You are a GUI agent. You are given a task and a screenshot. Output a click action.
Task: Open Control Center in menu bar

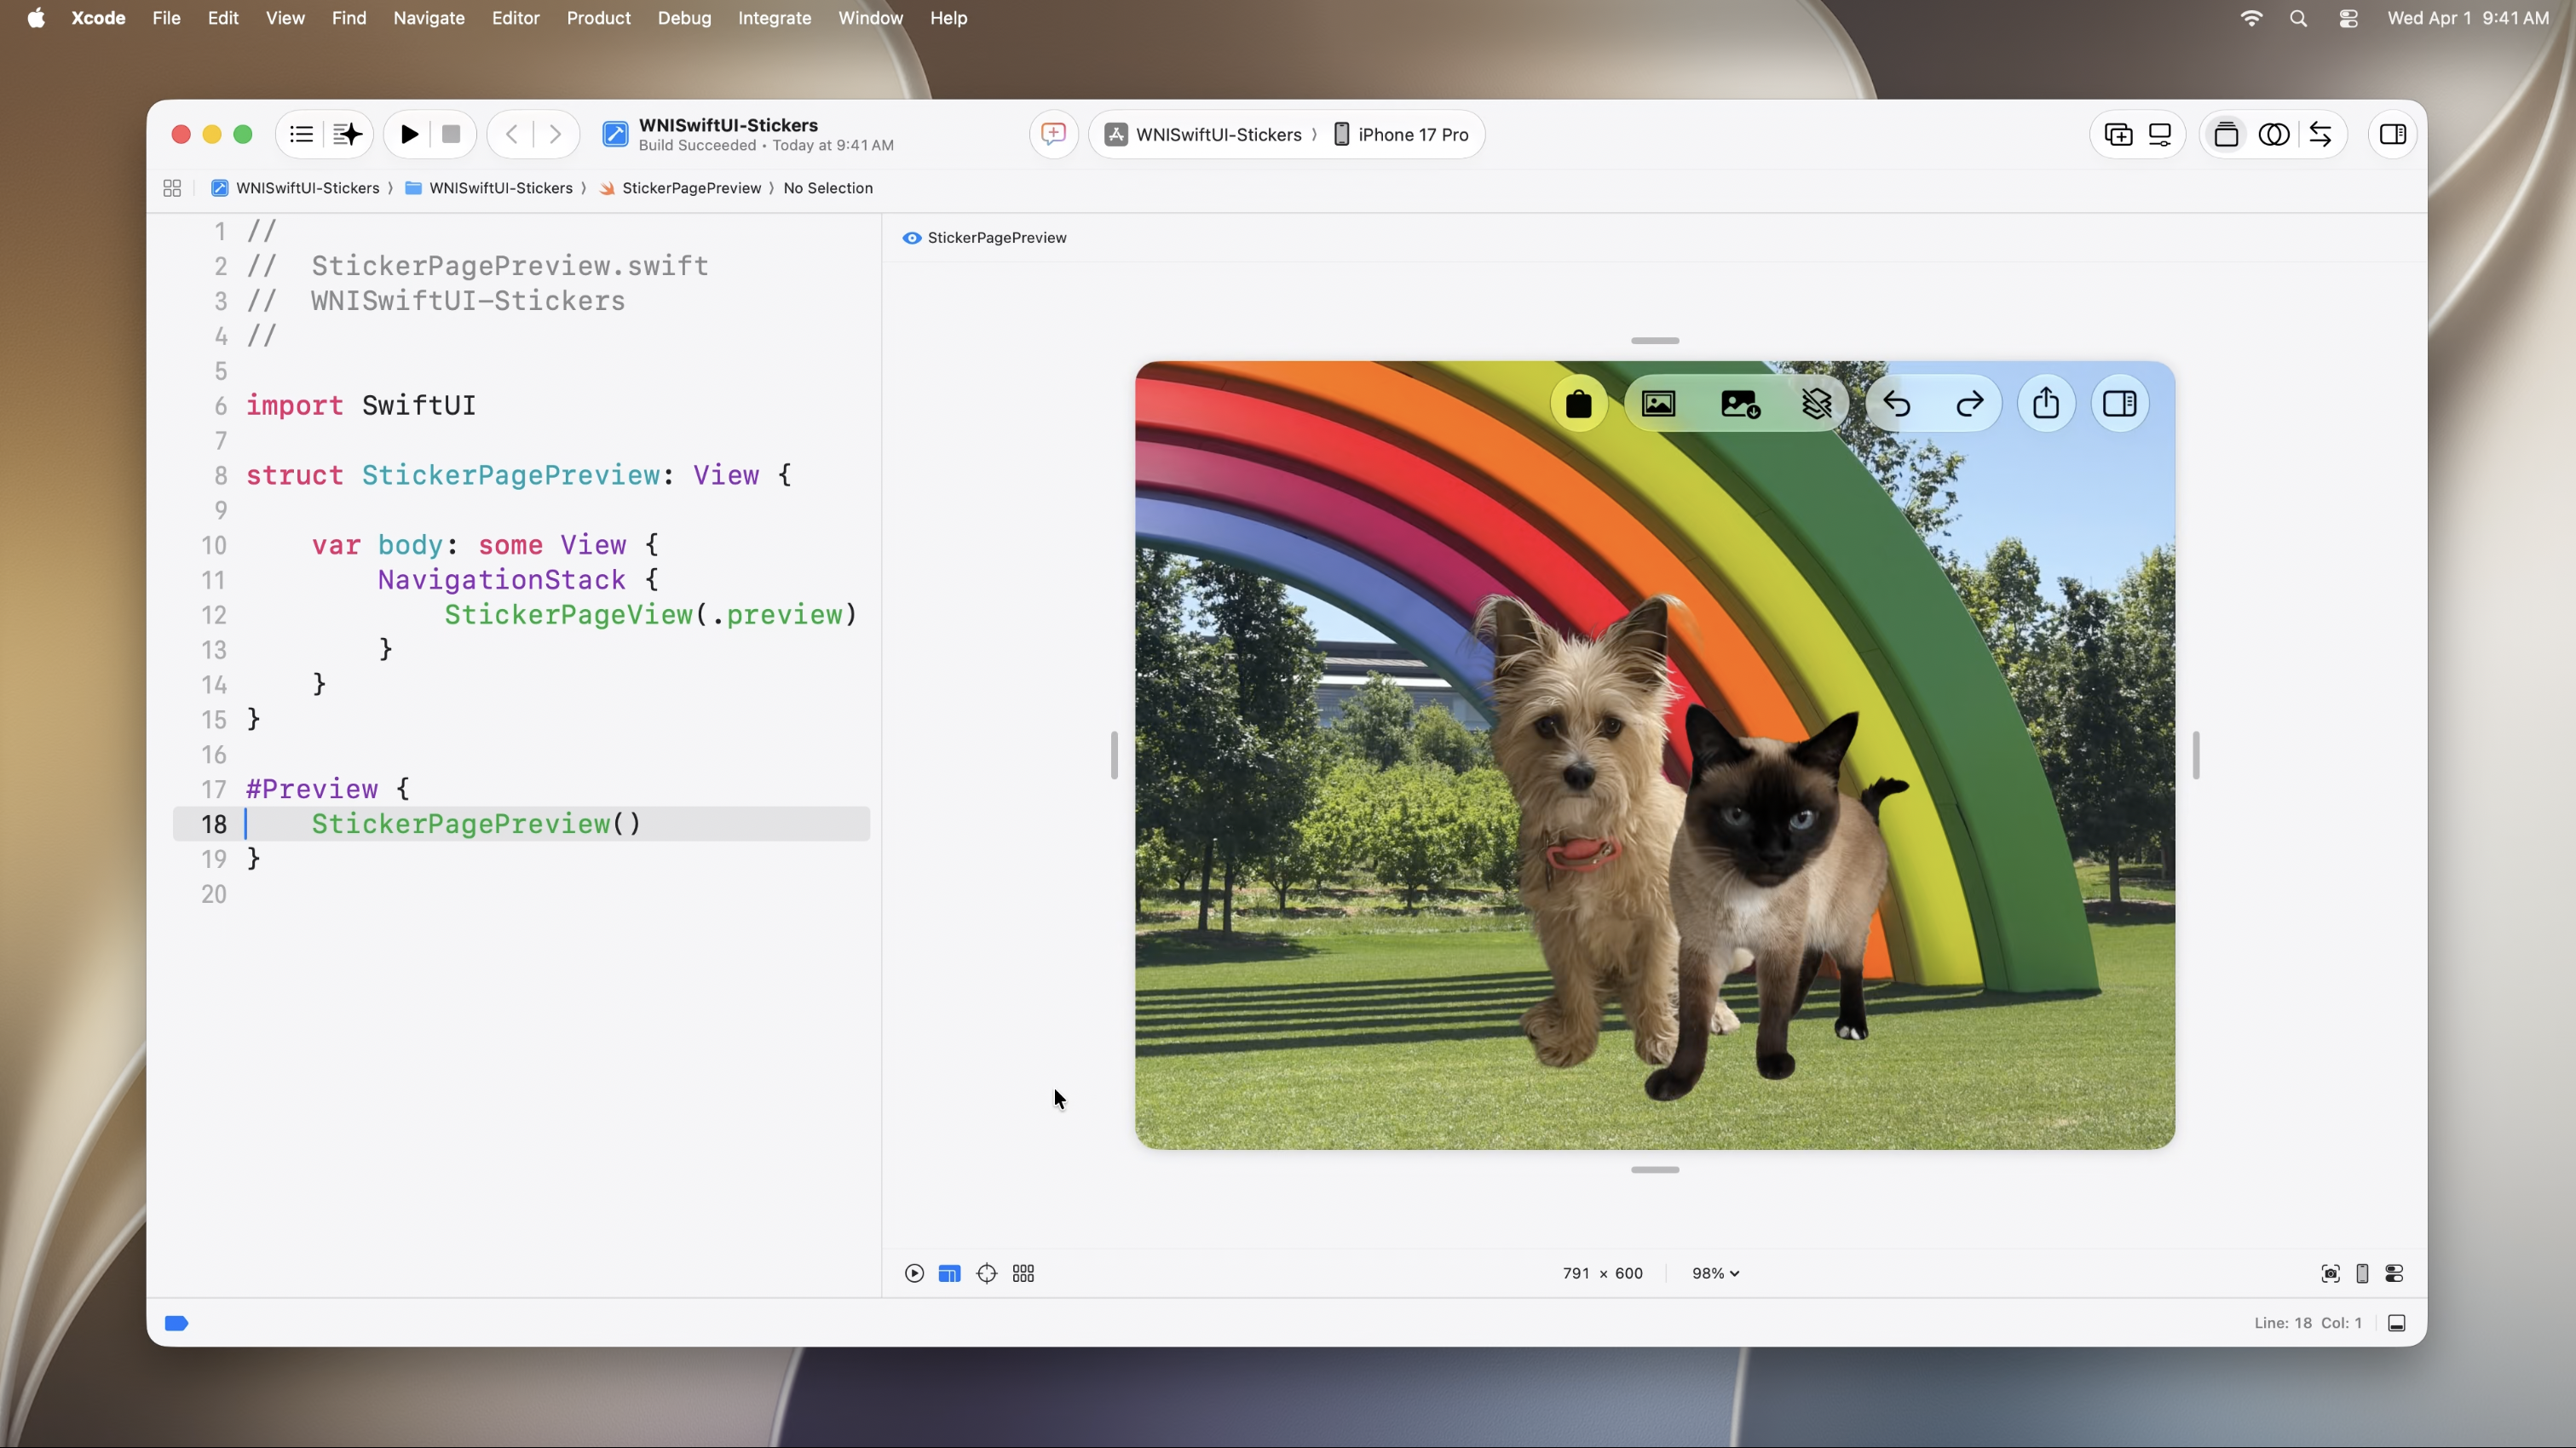(x=2348, y=18)
